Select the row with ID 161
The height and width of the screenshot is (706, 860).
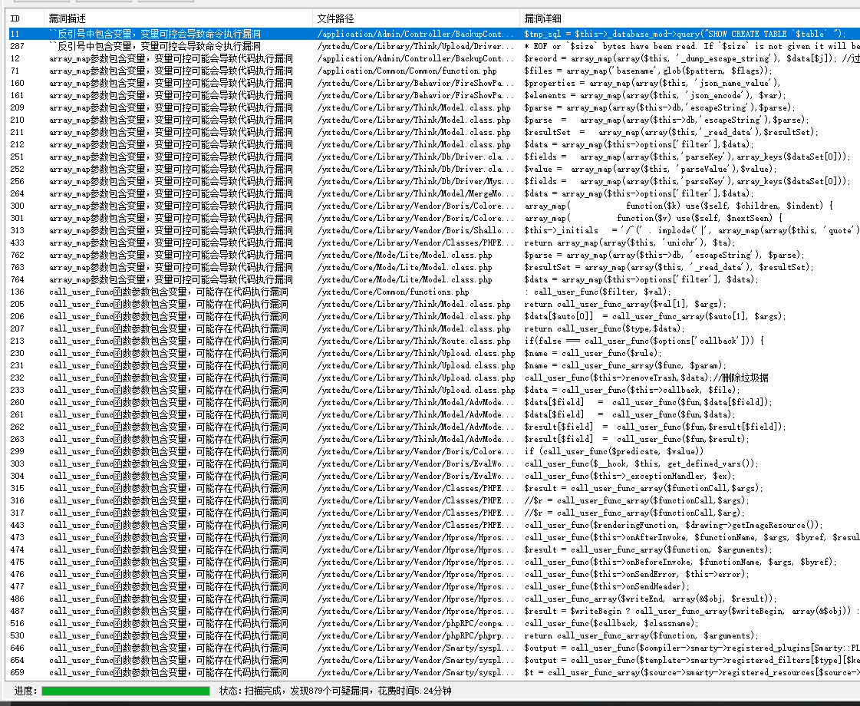point(434,95)
